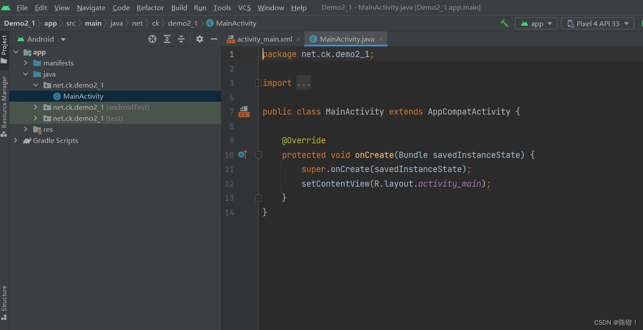The height and width of the screenshot is (330, 643).
Task: Expand net.ck.demo2_1 (androidTest) package
Action: tap(36, 107)
